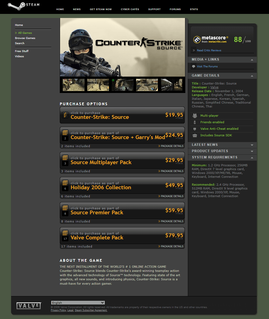Click the double-arrow icon beside Read Critic Reviews
Image resolution: width=269 pixels, height=319 pixels.
pos(194,50)
